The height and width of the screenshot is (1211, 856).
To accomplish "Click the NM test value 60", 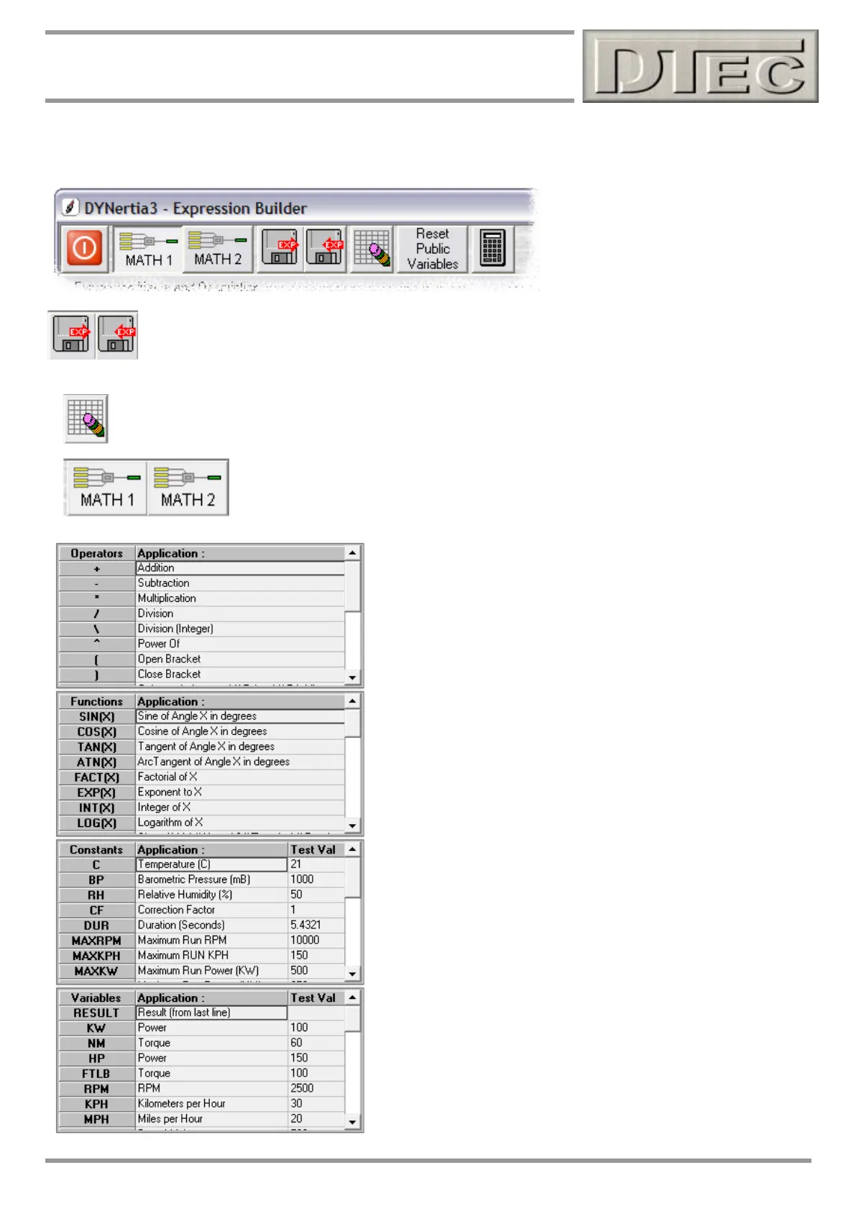I will [x=316, y=1043].
